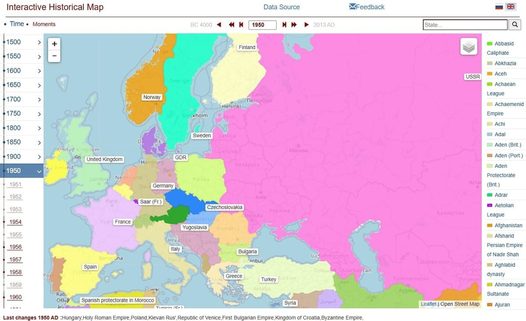Zoom in using the plus control
The width and height of the screenshot is (526, 321).
pos(54,44)
